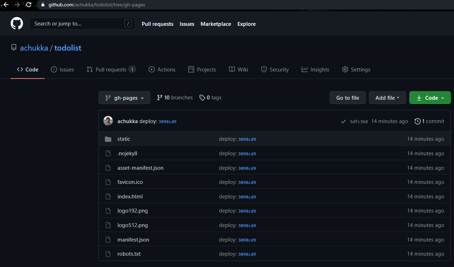
Task: Click the browser back arrow
Action: 6,5
